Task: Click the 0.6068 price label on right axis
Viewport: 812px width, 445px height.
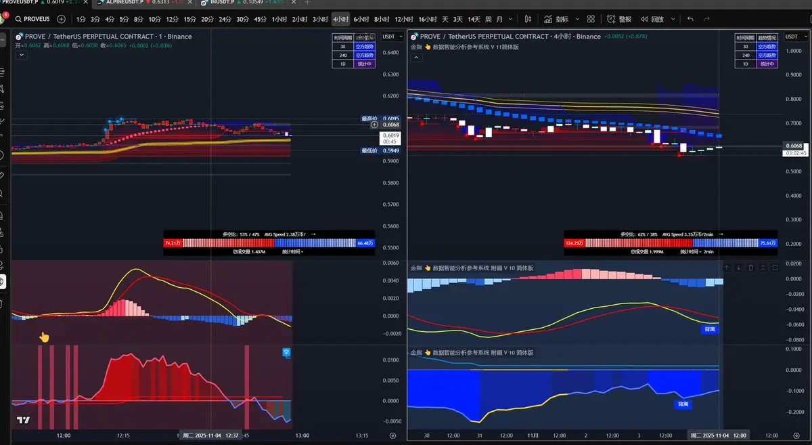Action: point(793,146)
